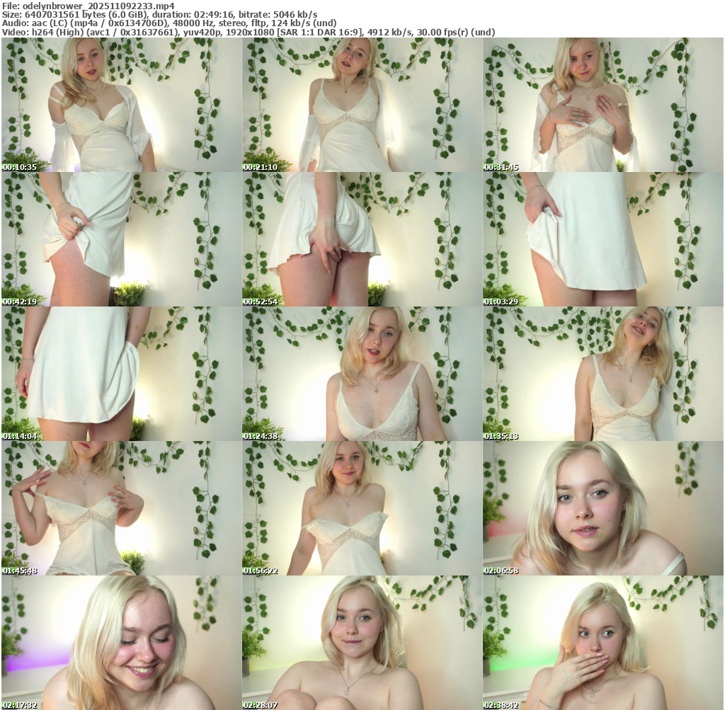Select the Size and duration info line

tap(159, 14)
